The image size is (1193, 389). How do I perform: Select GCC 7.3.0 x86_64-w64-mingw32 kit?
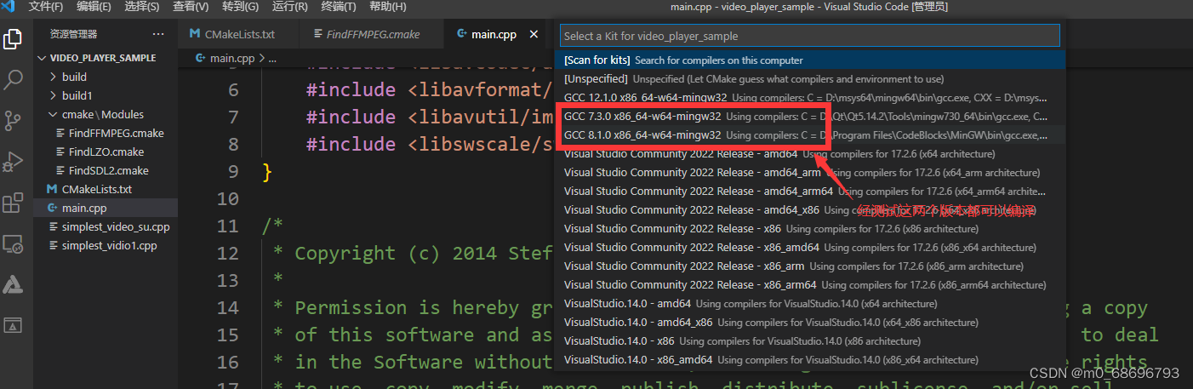(x=810, y=117)
